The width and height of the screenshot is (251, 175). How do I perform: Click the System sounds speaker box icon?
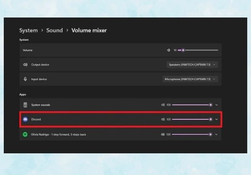(x=25, y=105)
